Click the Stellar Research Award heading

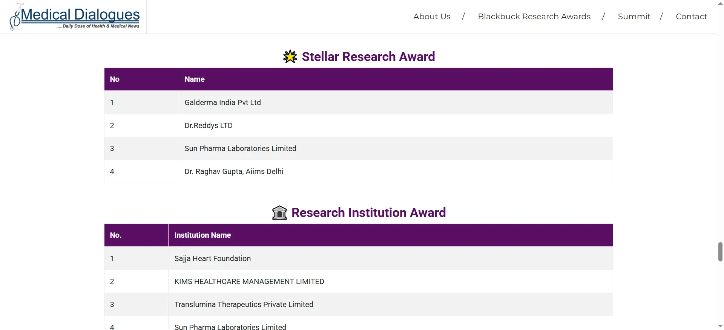[368, 57]
